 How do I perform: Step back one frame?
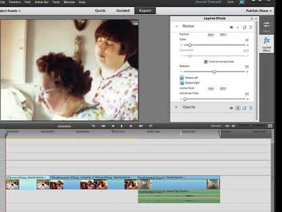[113, 126]
